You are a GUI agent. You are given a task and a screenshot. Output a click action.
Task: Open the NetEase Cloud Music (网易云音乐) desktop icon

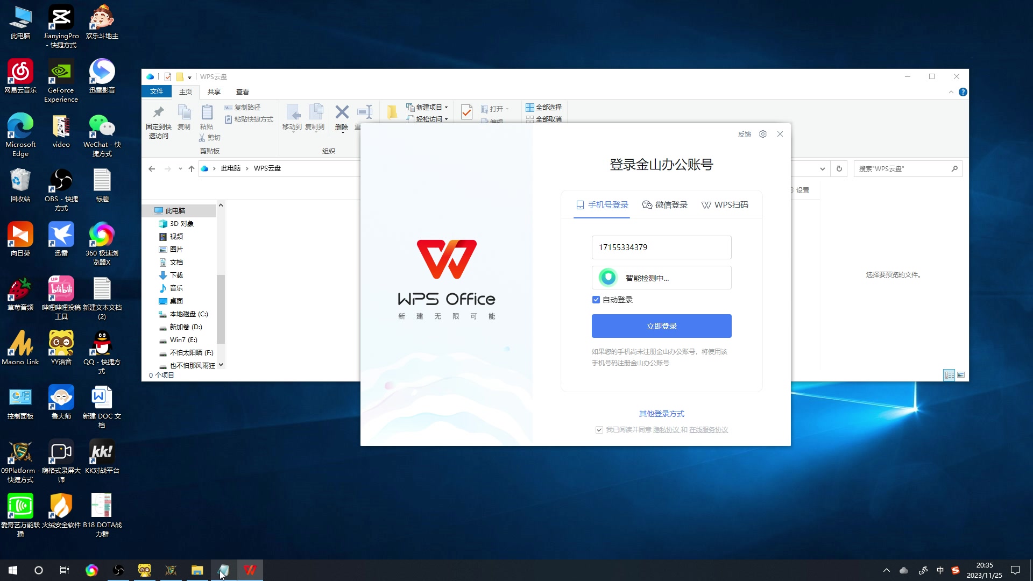(20, 76)
